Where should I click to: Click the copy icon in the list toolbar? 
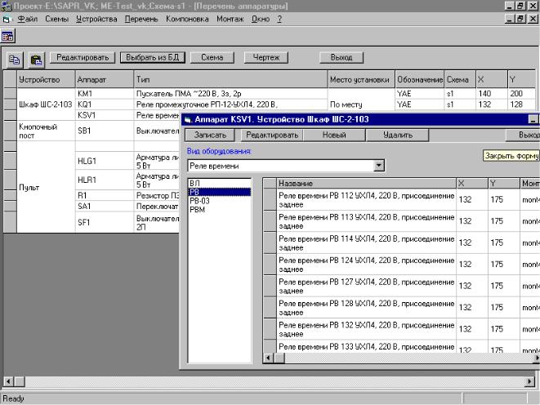point(15,59)
